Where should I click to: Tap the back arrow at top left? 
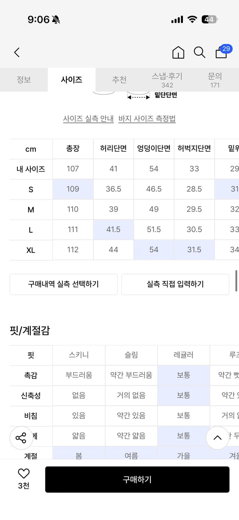(16, 52)
